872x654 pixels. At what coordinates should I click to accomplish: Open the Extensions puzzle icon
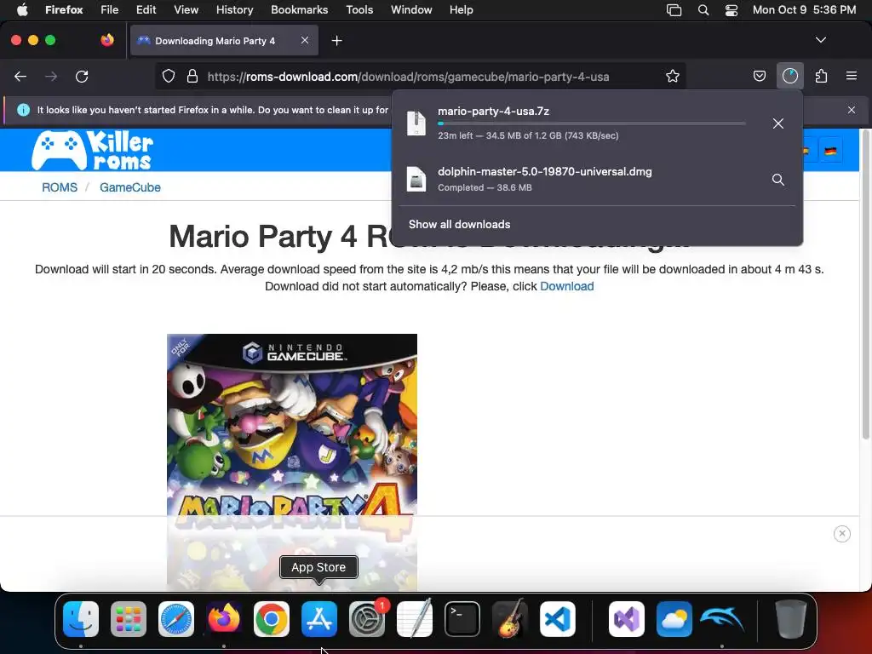click(821, 76)
